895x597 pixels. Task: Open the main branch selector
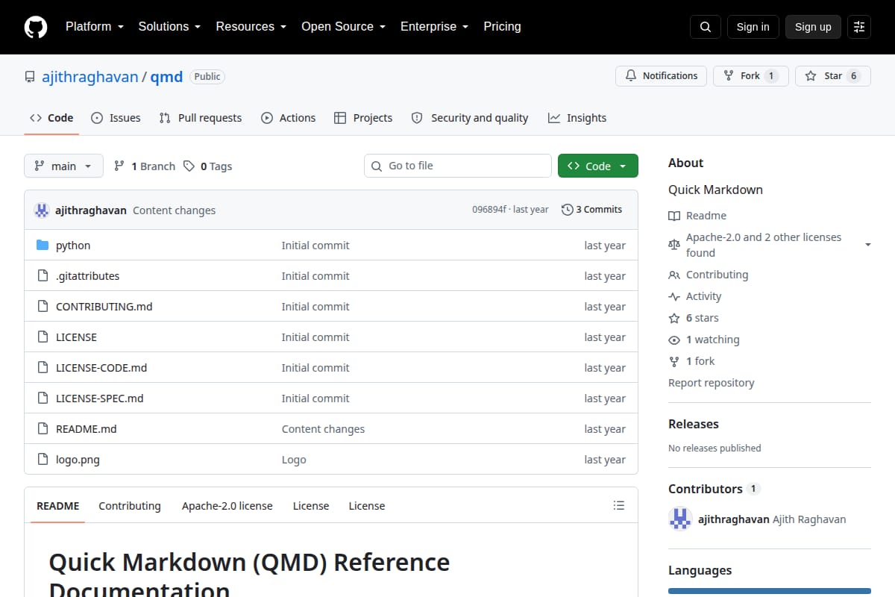(x=63, y=166)
